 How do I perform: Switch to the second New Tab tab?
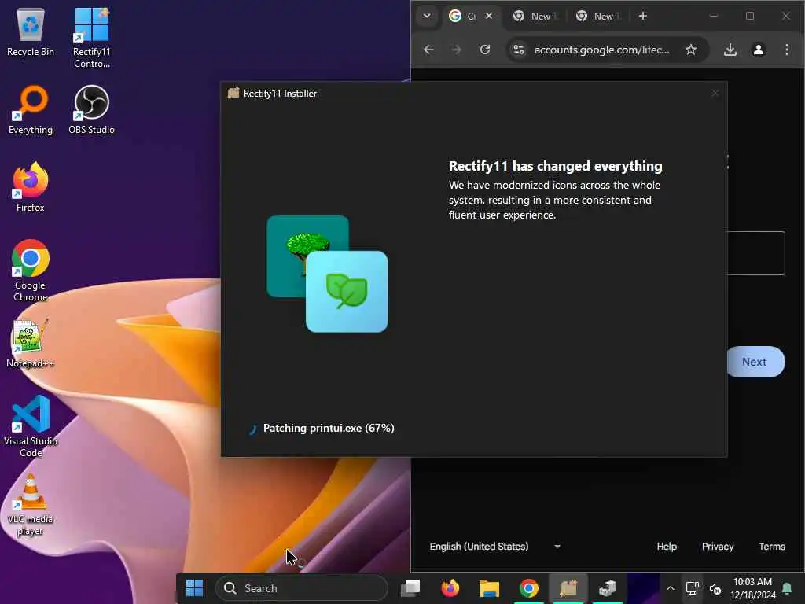tap(598, 16)
